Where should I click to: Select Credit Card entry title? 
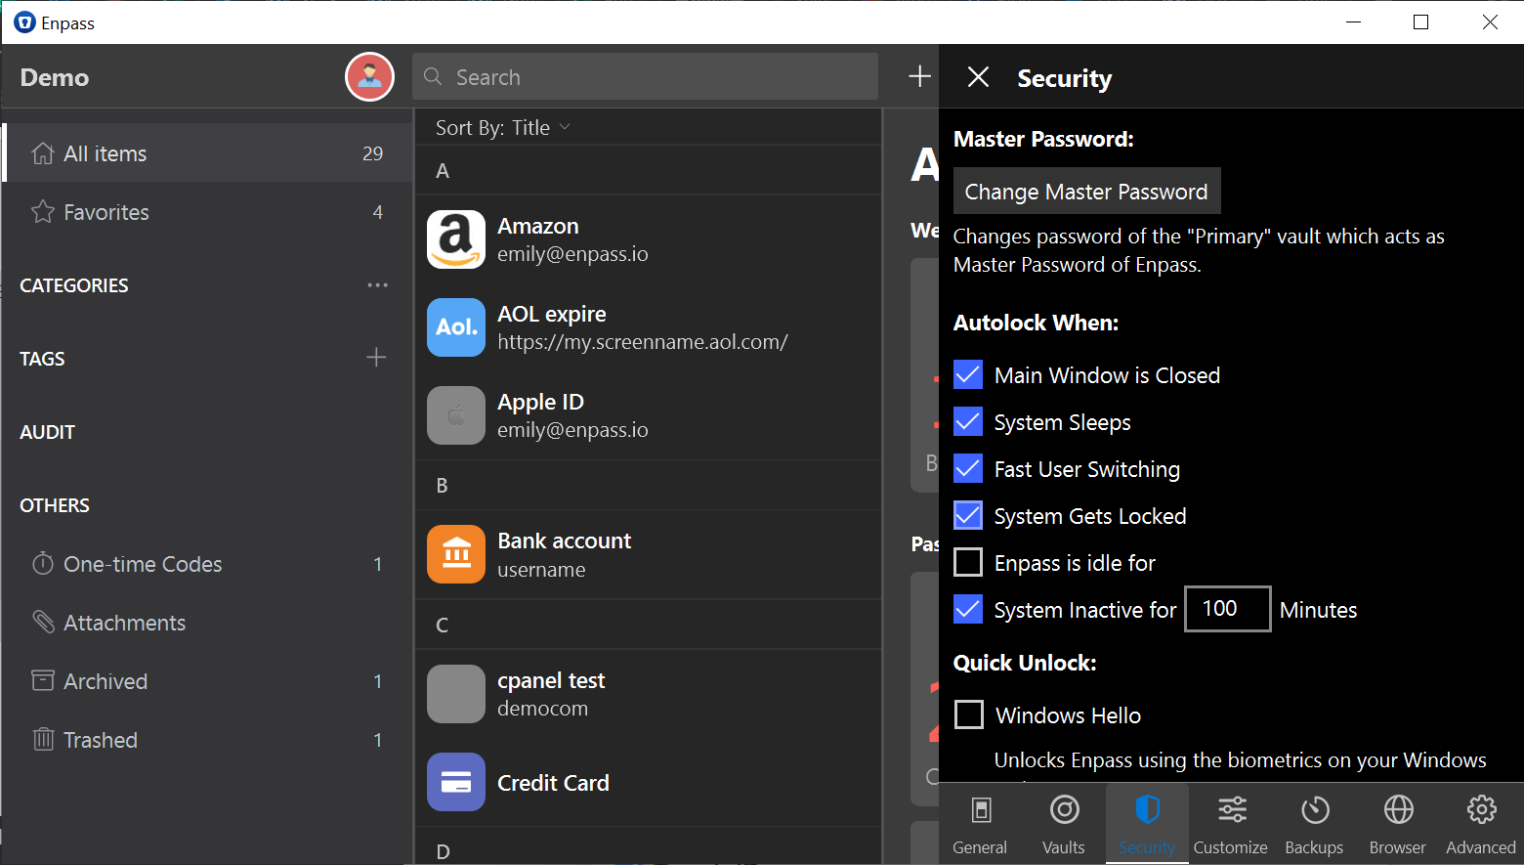click(553, 783)
